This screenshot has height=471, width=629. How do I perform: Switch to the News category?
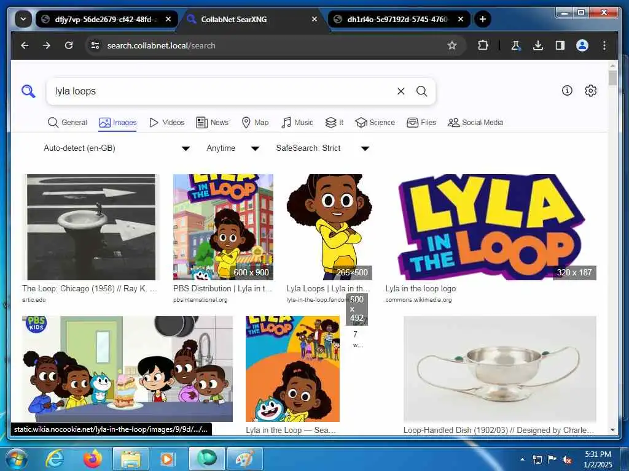click(212, 123)
